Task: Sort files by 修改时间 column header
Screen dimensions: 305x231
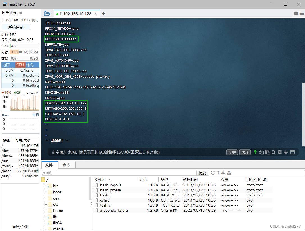Action: (200, 180)
